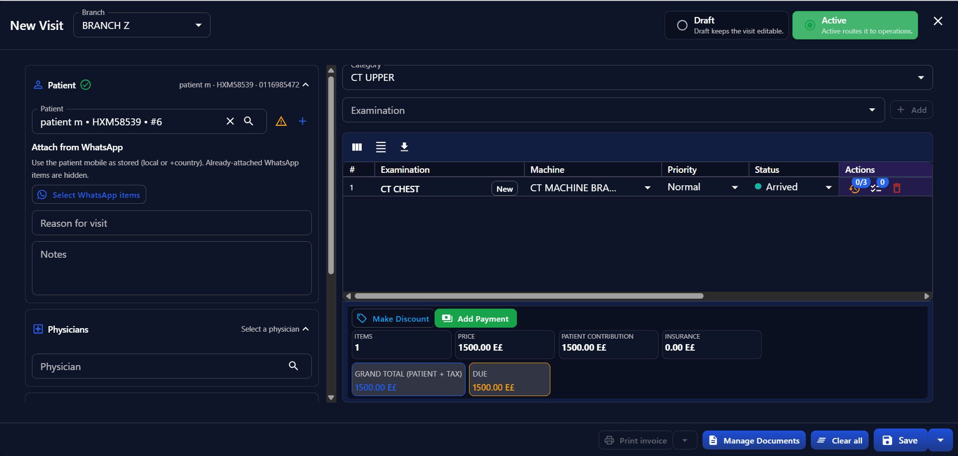Viewport: 958px width, 456px height.
Task: Click the column chooser icon above the table
Action: (x=357, y=147)
